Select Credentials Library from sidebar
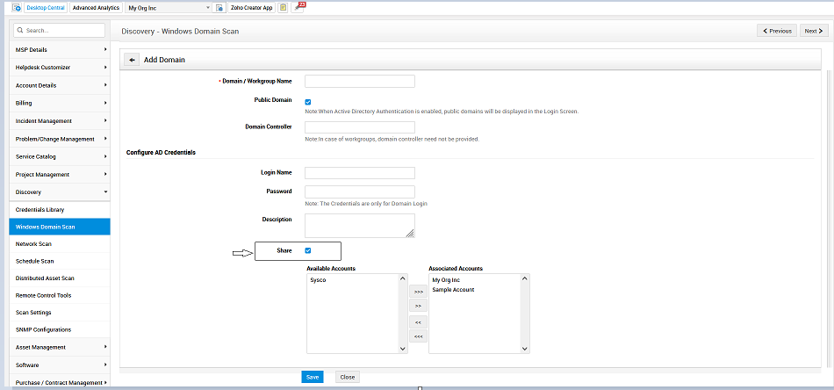834x390 pixels. click(40, 209)
